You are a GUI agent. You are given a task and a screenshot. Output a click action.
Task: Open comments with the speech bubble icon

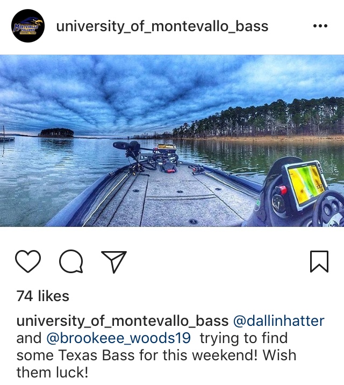coord(71,261)
